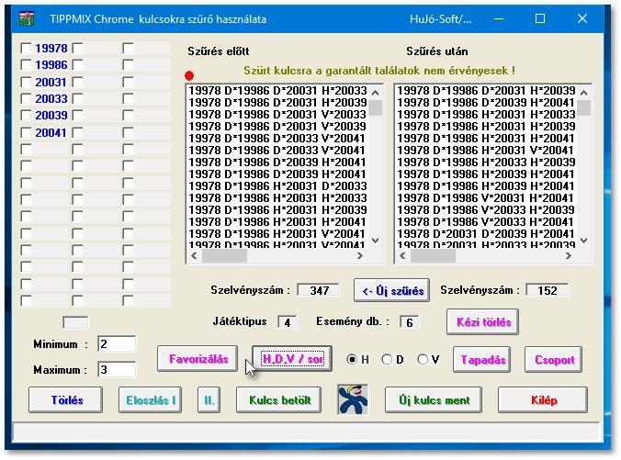Load a key with 'Kulcs betölt'

(x=279, y=399)
